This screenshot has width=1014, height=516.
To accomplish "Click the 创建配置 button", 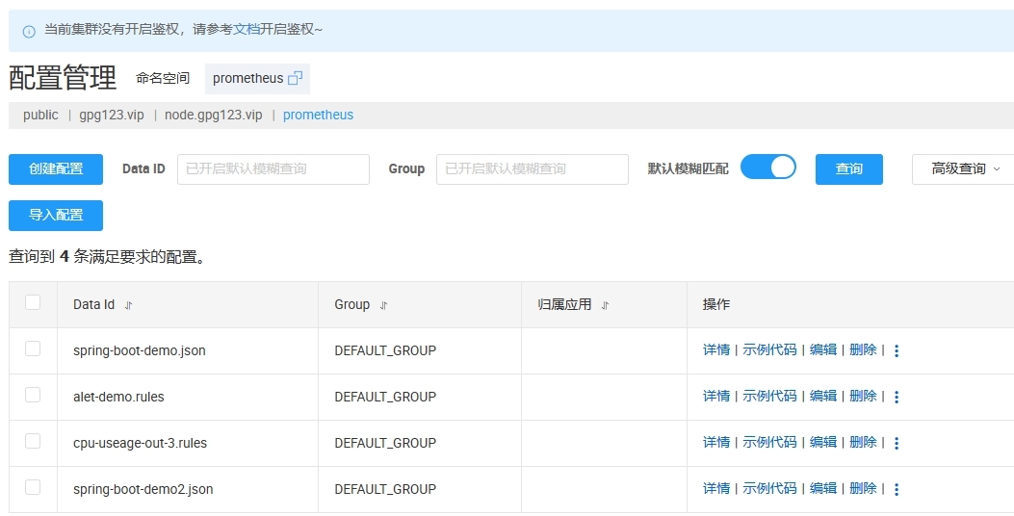I will (x=56, y=169).
